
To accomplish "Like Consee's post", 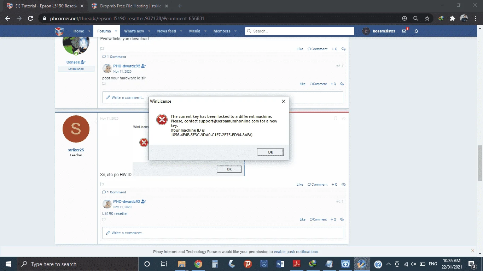I will 300,49.
